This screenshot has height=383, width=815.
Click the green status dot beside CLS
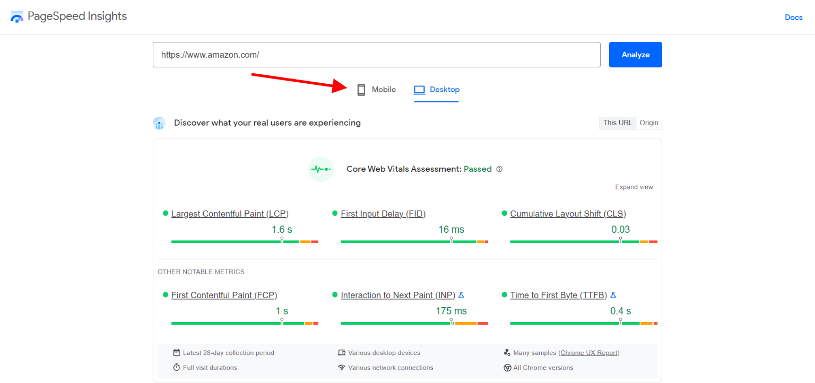(504, 213)
